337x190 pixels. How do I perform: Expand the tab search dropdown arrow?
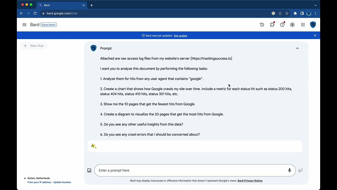[315, 5]
